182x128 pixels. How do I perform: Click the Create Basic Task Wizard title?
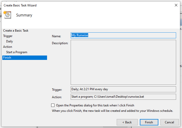[20, 5]
